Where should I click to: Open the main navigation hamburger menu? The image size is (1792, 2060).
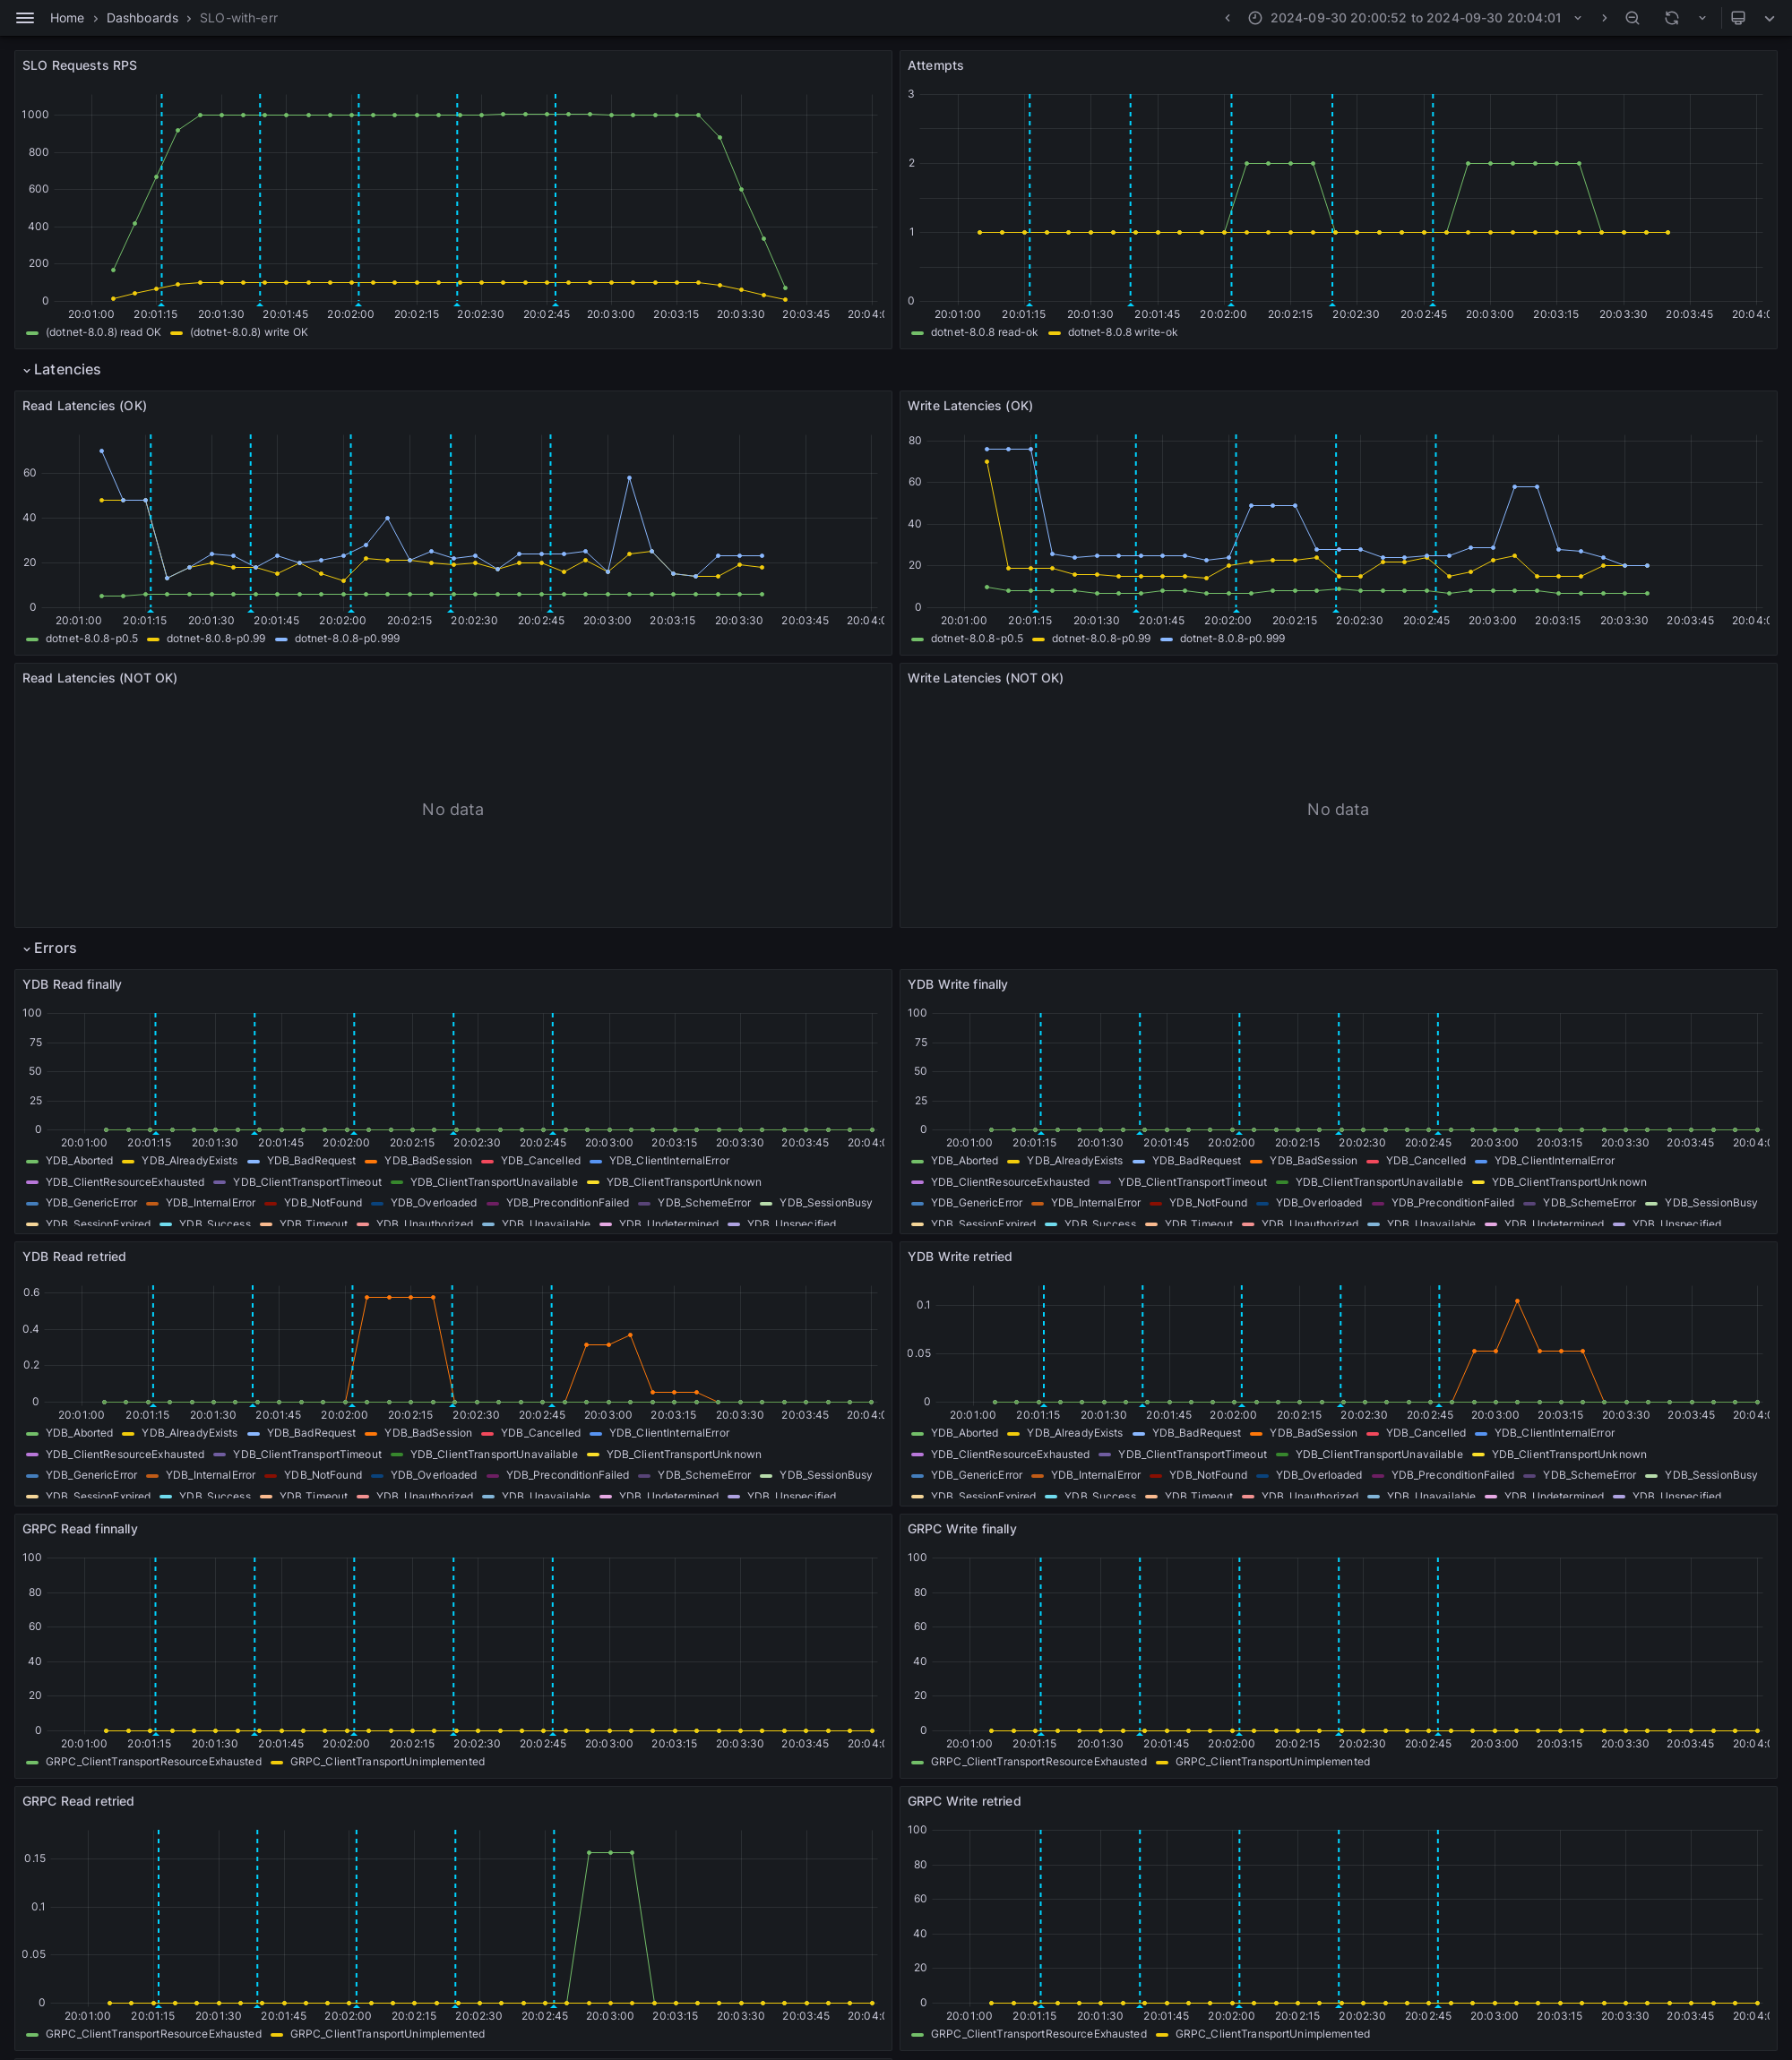pyautogui.click(x=25, y=18)
